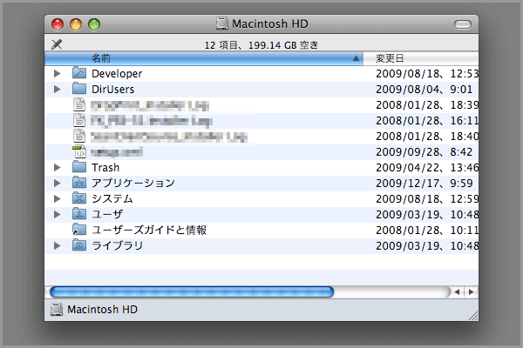The image size is (523, 348).
Task: Select the Developer row name
Action: (117, 73)
